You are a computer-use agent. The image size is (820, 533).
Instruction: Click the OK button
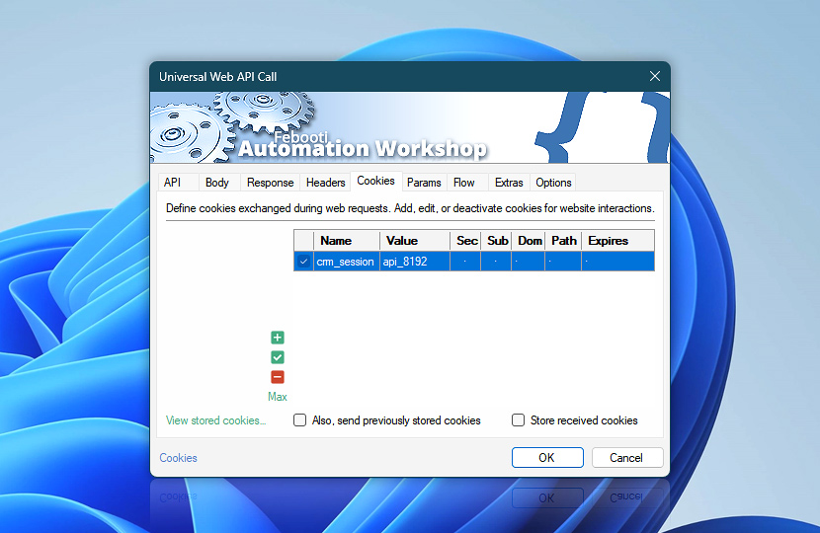[547, 458]
